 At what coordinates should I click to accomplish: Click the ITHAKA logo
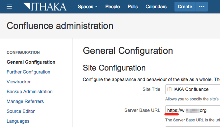click(45, 7)
